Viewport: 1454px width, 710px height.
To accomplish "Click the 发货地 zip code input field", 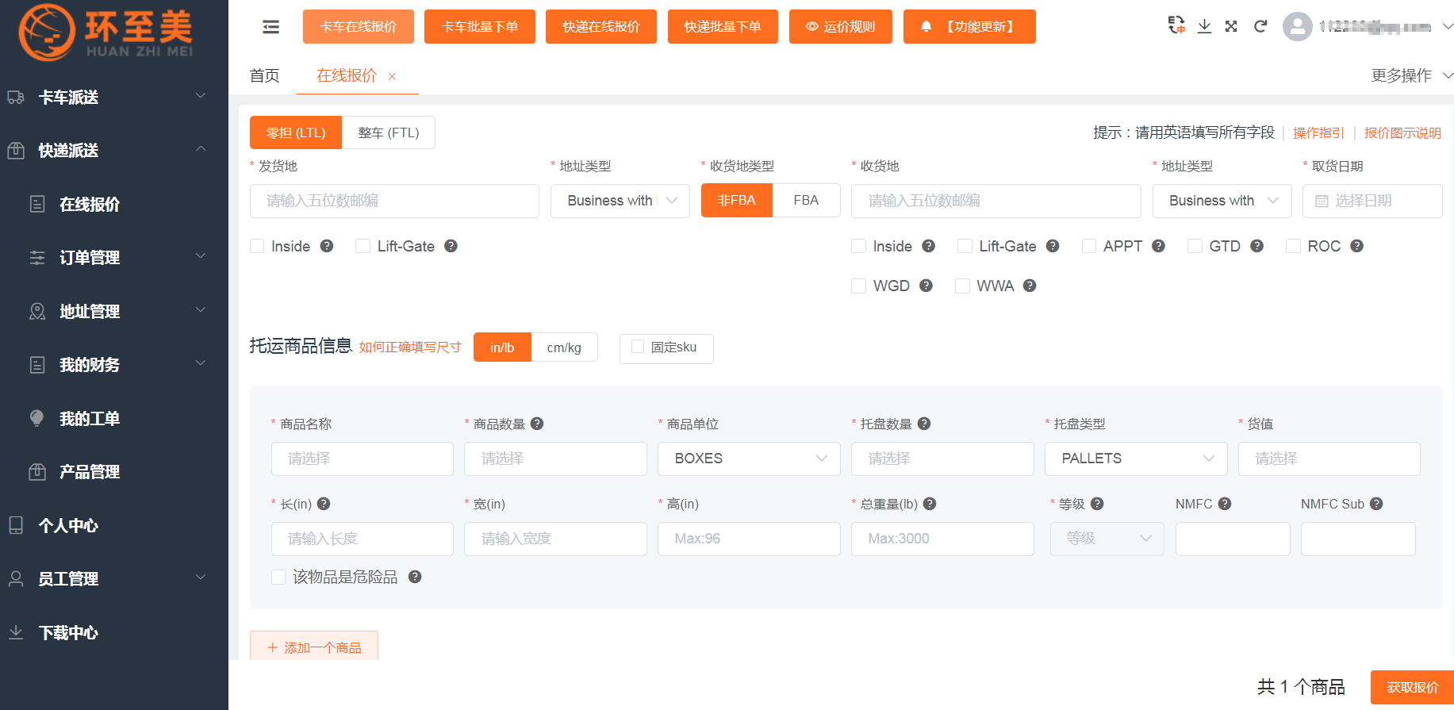I will click(394, 201).
